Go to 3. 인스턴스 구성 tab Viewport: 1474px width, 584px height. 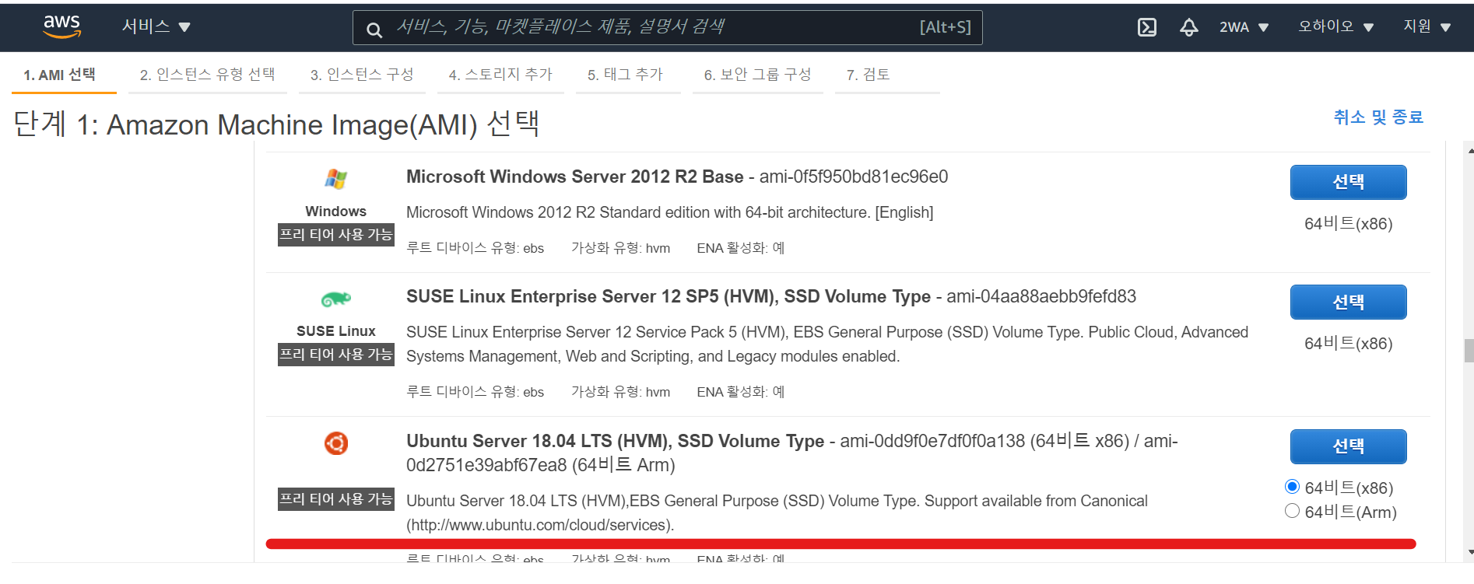coord(362,75)
